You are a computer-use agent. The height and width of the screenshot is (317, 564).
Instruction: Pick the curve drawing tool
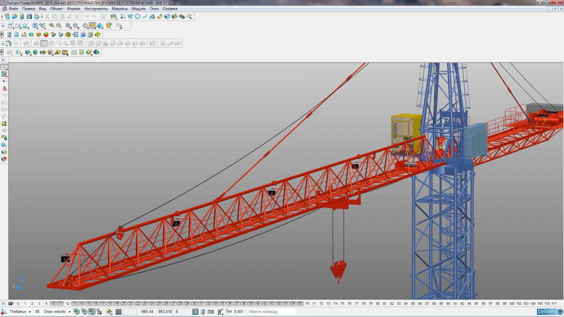tap(145, 16)
